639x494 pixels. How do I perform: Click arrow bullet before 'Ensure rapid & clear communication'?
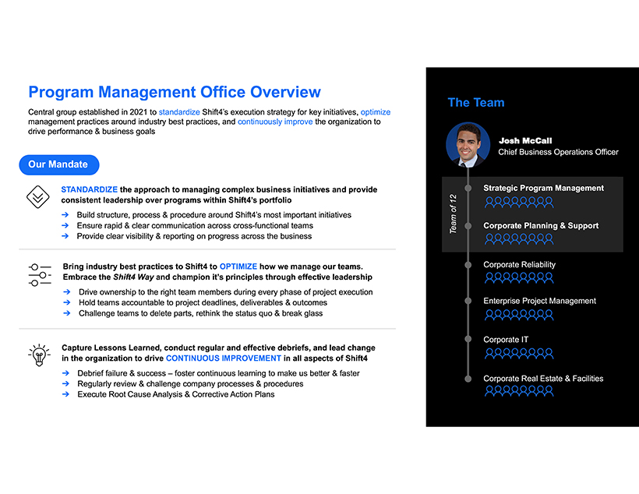65,225
